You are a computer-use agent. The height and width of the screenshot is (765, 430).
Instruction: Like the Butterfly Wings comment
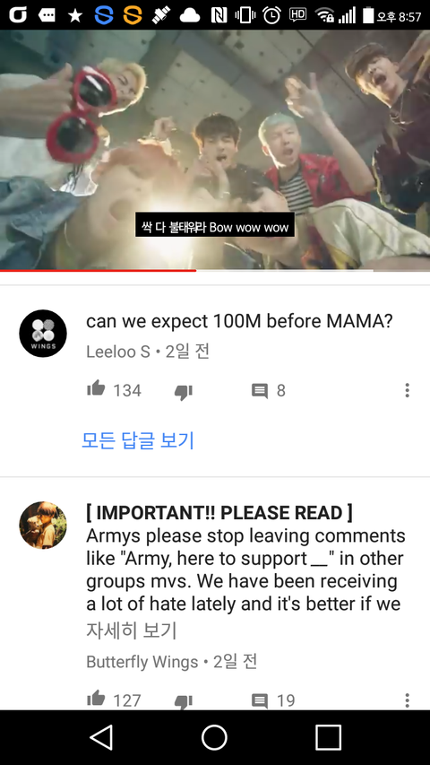[96, 699]
